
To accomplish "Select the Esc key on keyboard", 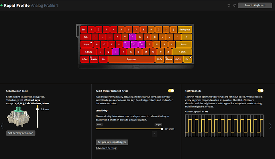I will pos(84,29).
